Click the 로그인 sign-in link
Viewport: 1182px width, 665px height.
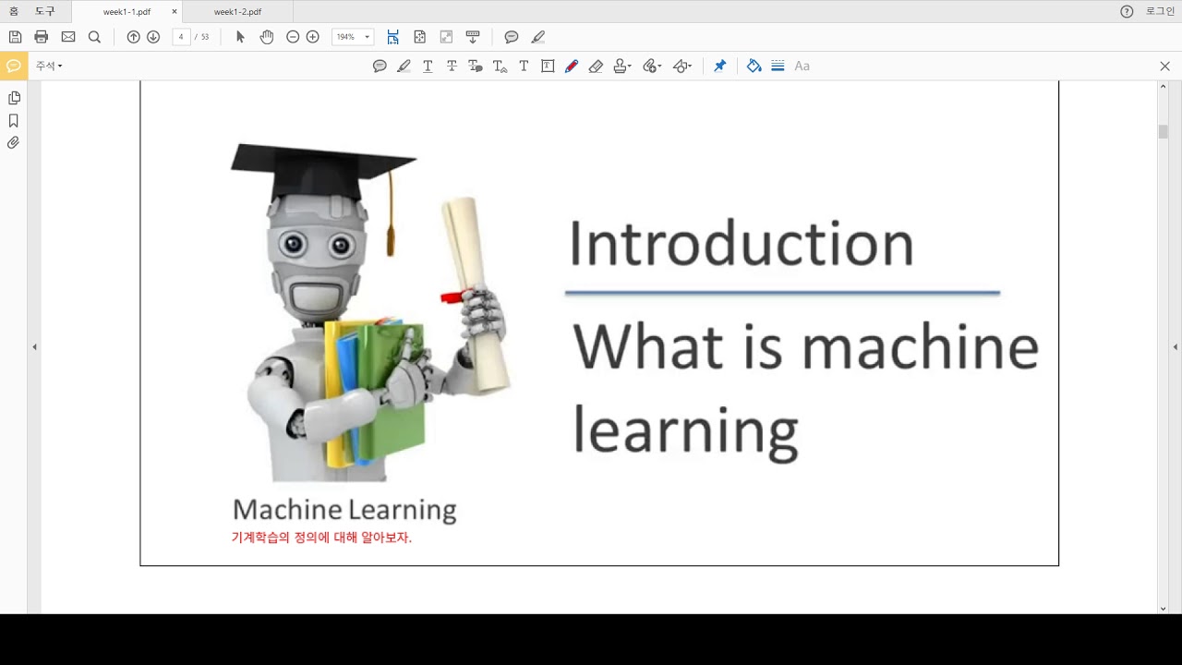1160,11
